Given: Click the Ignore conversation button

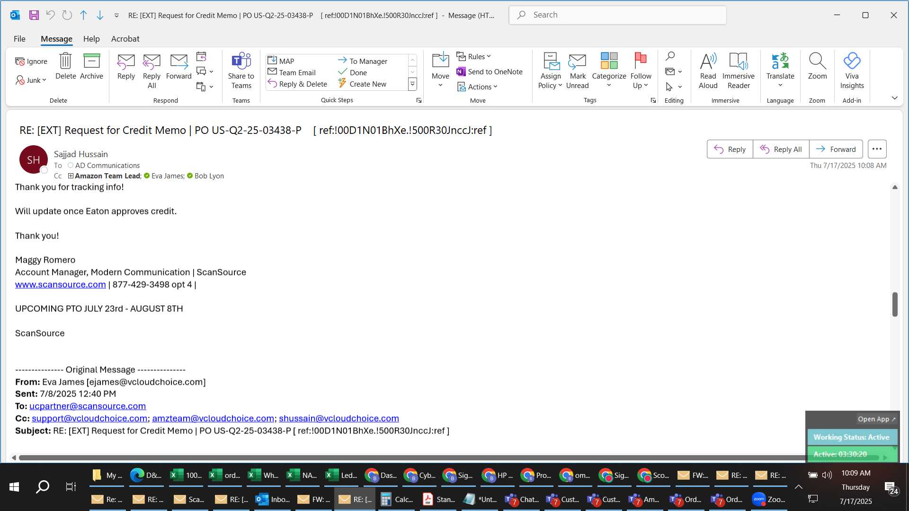Looking at the screenshot, I should [31, 61].
